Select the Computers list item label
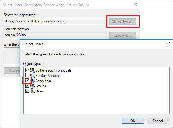Image resolution: width=173 pixels, height=128 pixels. pyautogui.click(x=43, y=81)
